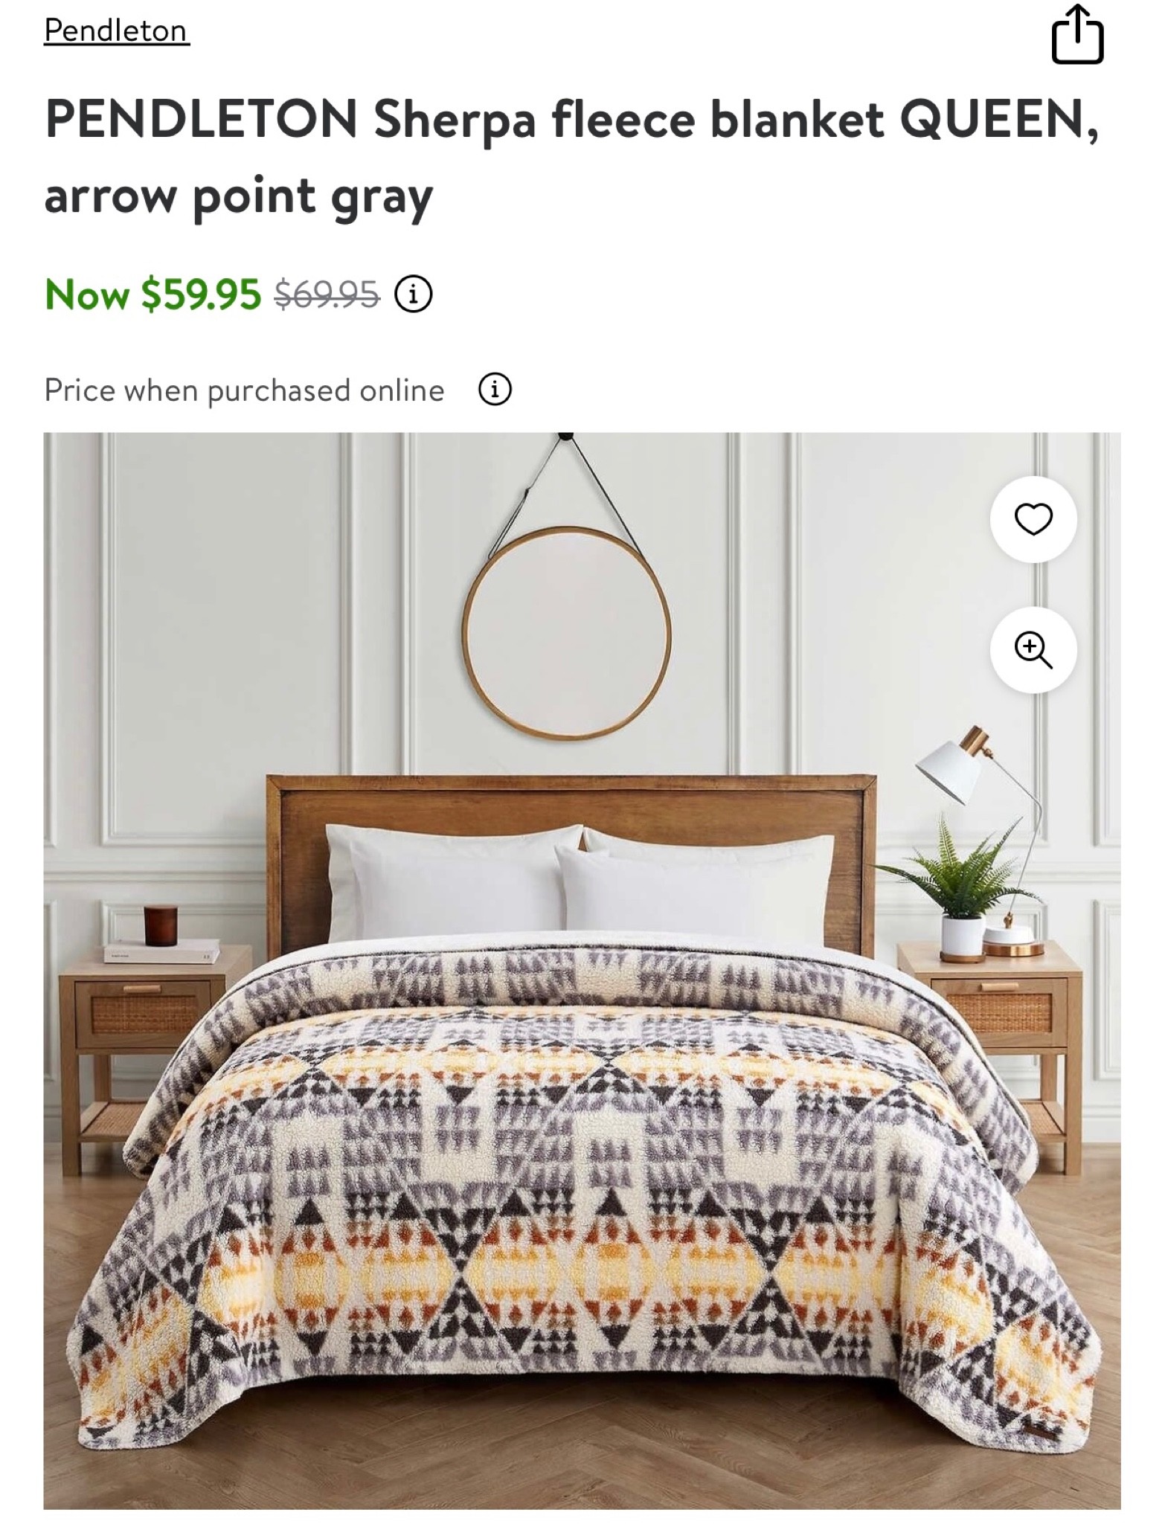Open the Pendleton brand link

click(116, 31)
